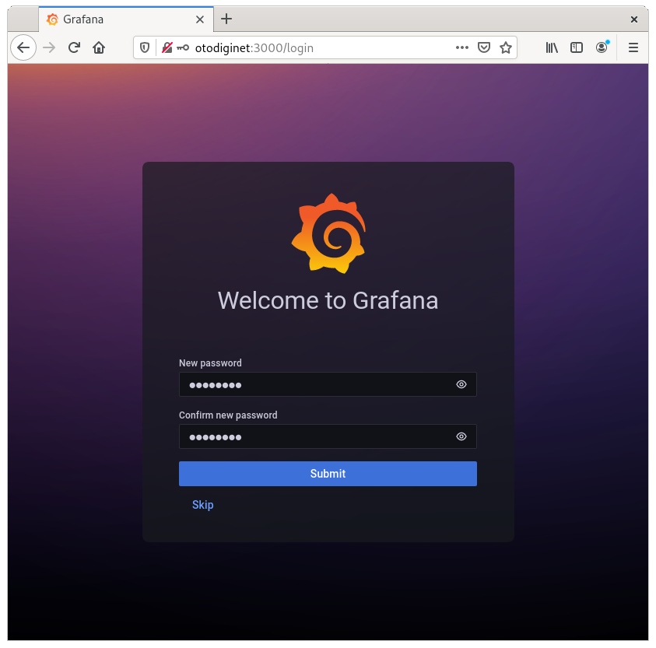Viewport: 656px width, 648px height.
Task: Go back with the browser back arrow
Action: pyautogui.click(x=23, y=47)
